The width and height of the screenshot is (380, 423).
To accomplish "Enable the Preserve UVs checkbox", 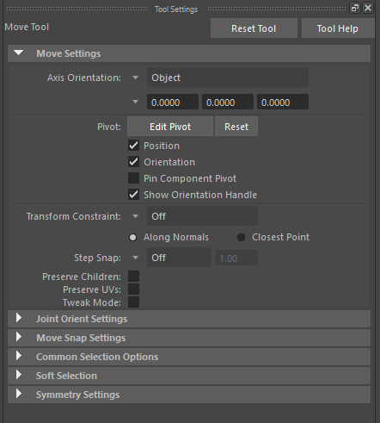I will (133, 289).
